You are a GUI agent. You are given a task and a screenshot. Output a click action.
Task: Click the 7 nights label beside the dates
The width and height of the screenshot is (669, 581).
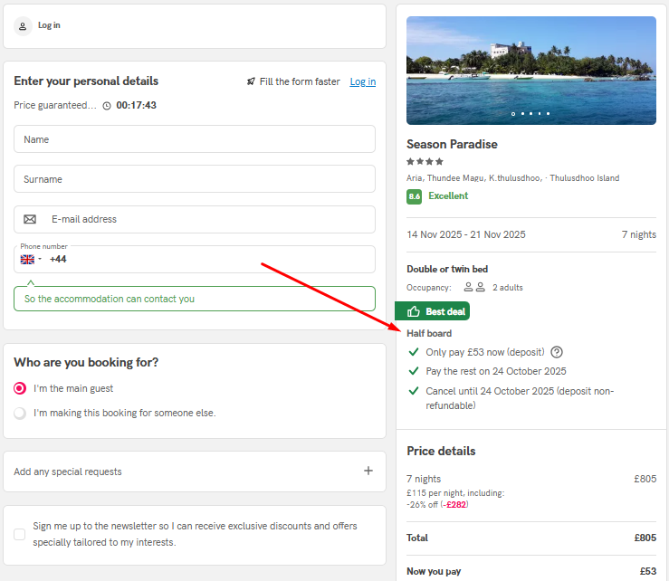pos(639,234)
